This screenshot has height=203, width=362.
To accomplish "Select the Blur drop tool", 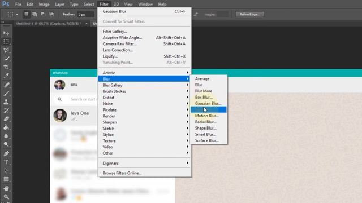I will pos(6,136).
